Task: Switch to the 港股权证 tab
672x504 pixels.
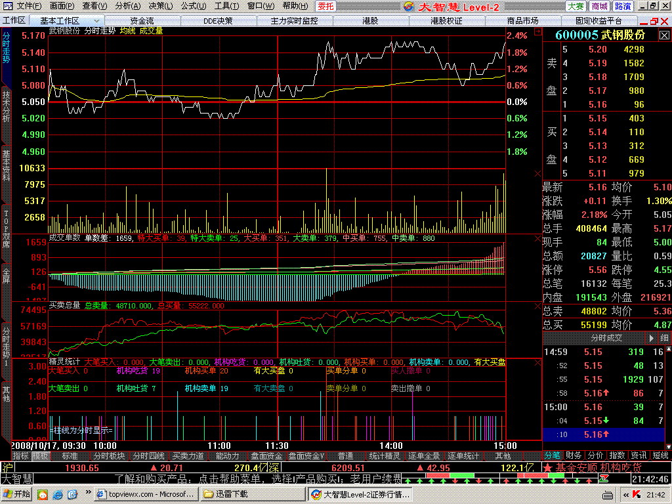Action: [x=446, y=20]
